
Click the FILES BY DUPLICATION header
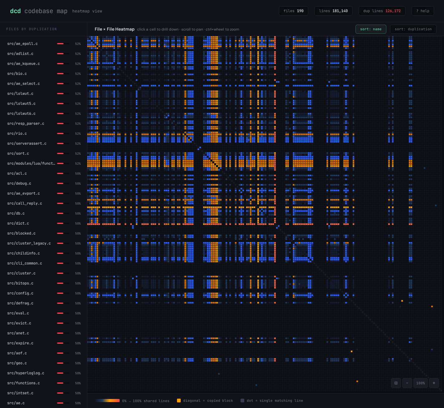click(31, 29)
